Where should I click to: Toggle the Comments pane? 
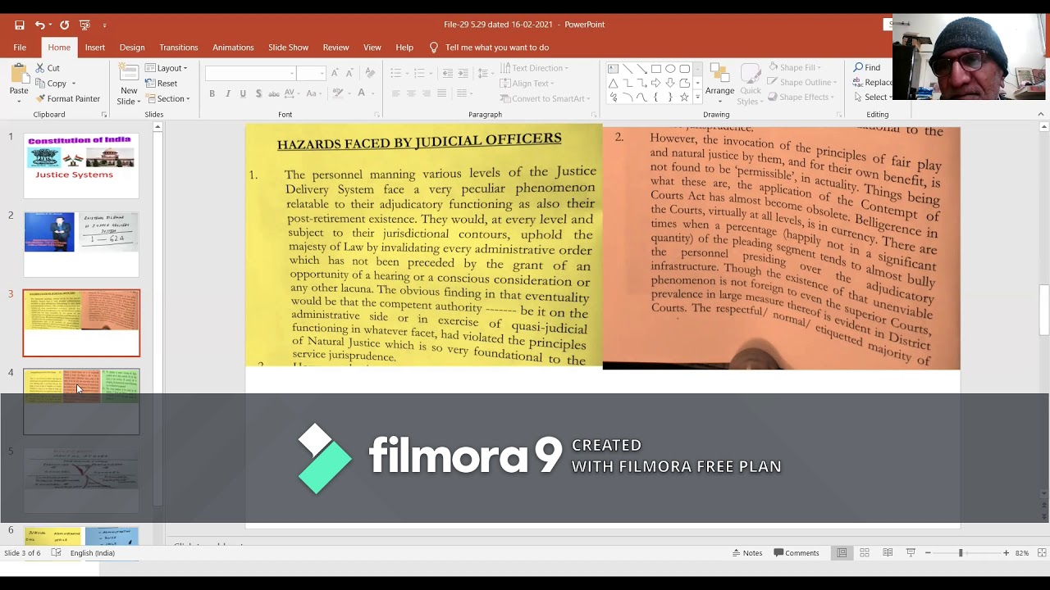pos(797,553)
